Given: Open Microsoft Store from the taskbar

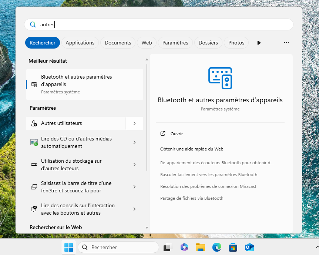Looking at the screenshot, I should point(233,247).
